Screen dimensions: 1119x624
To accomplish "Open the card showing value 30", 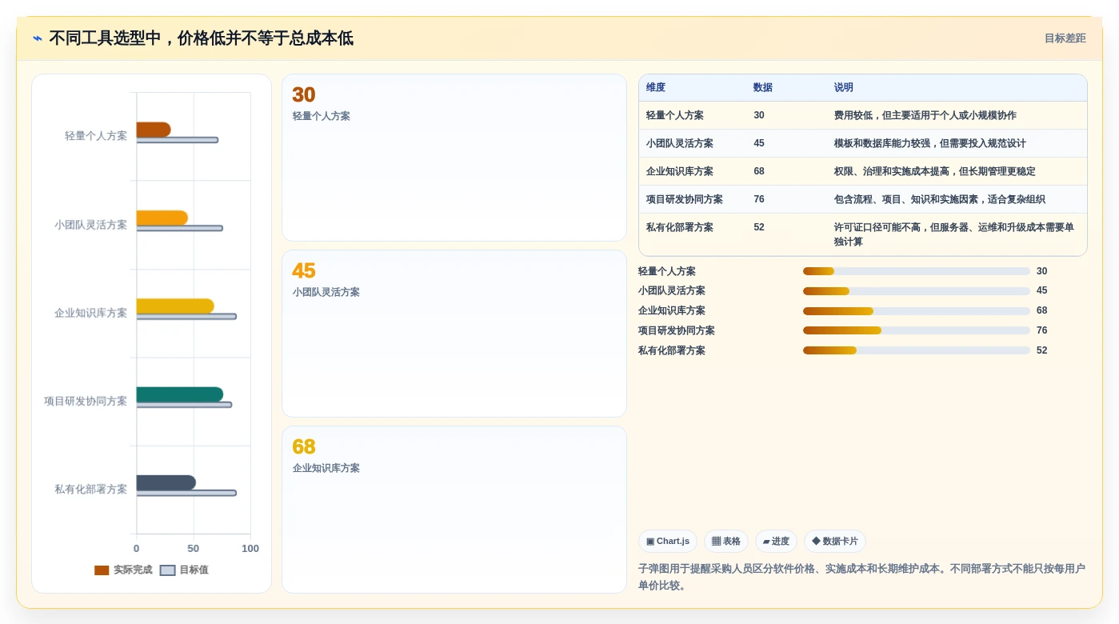I will coord(454,158).
